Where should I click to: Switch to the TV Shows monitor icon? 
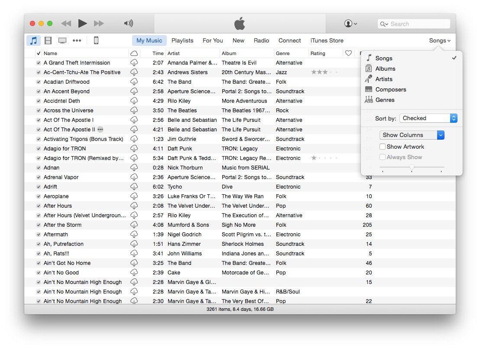62,40
